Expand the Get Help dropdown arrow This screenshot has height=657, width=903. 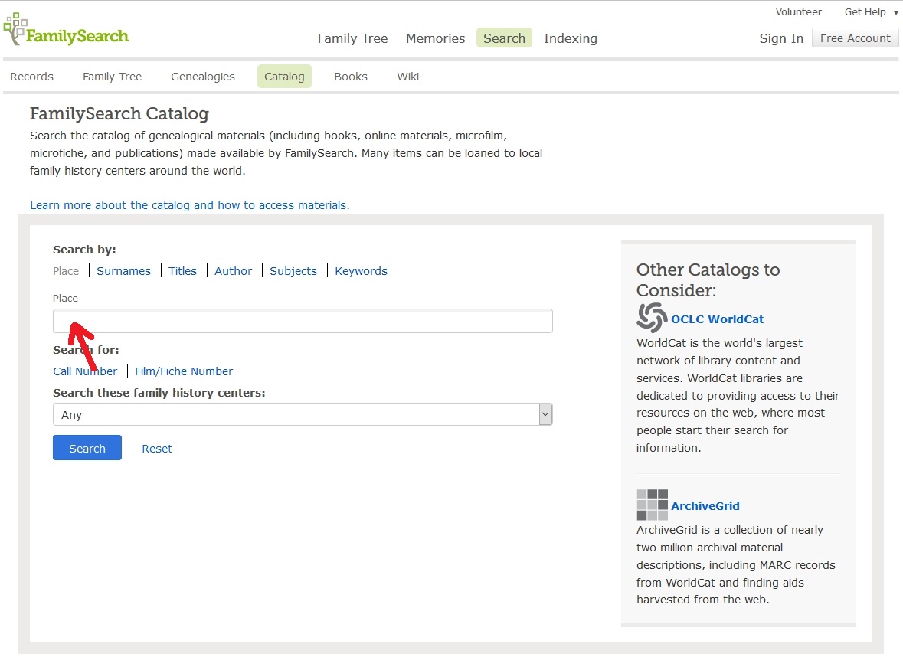tap(895, 13)
